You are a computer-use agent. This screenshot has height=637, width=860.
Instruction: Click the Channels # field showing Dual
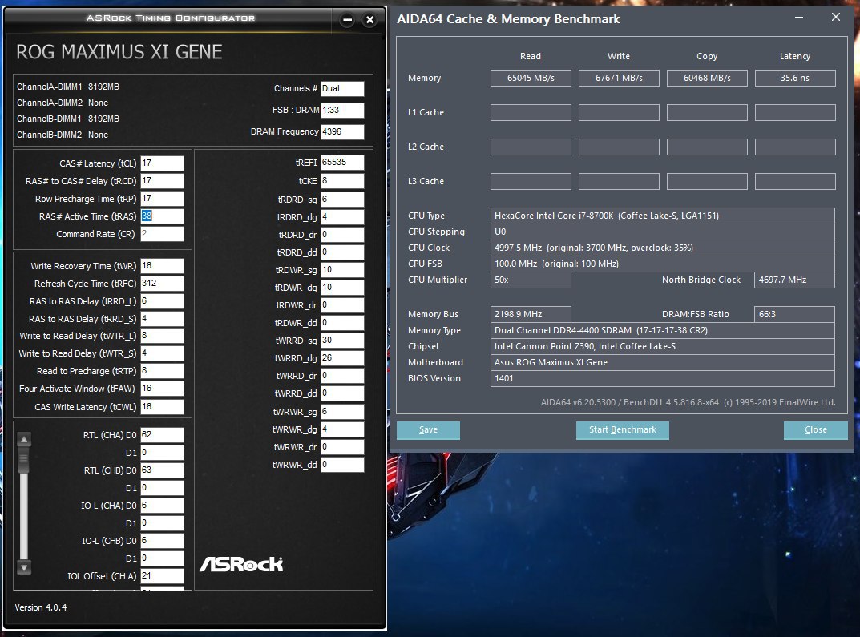coord(342,88)
